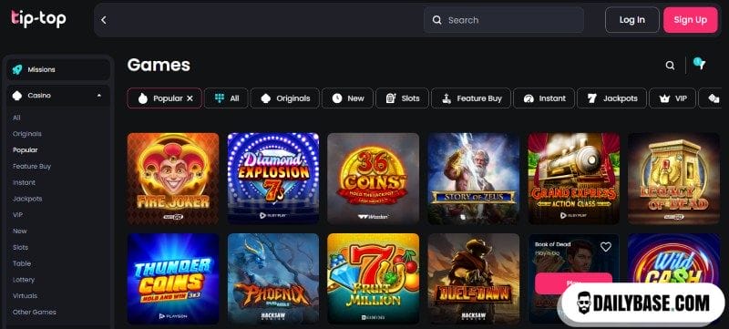
Task: Open All in the sidebar list
Action: pyautogui.click(x=16, y=118)
